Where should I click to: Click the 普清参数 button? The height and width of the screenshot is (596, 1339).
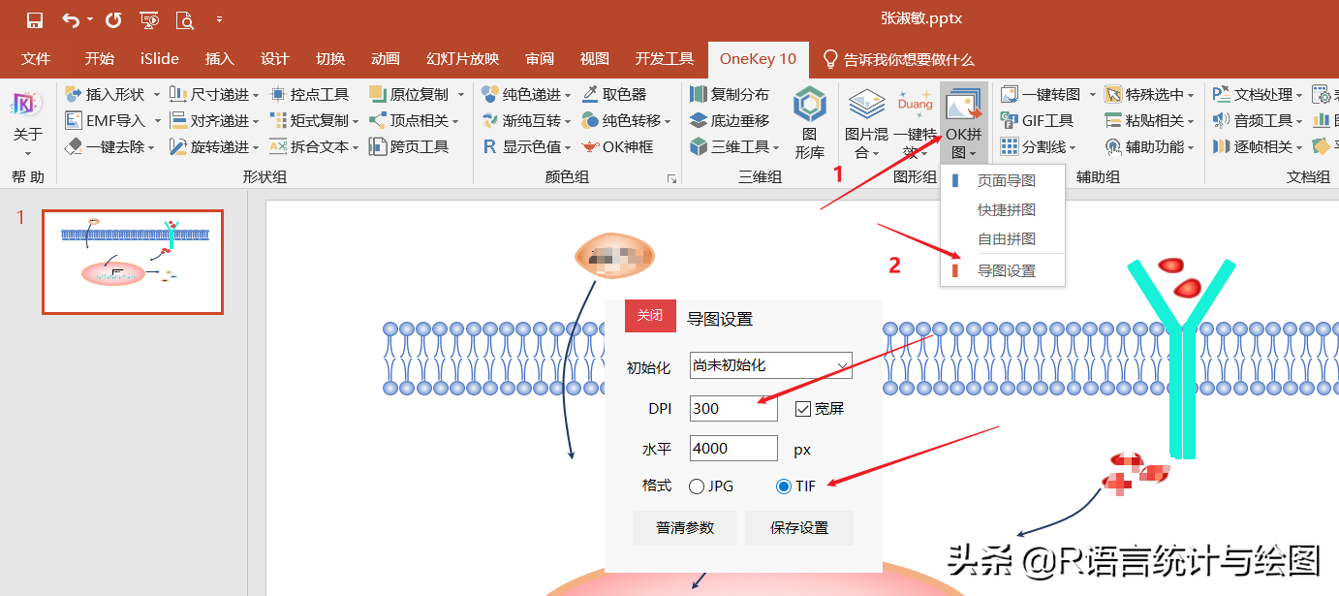[684, 528]
